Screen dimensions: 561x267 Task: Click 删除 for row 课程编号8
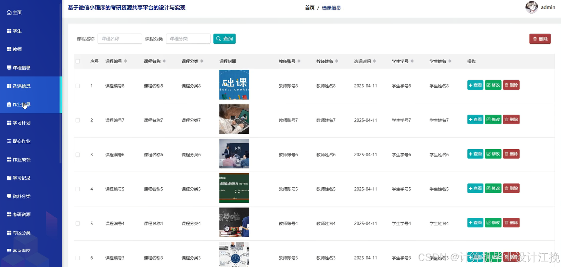[511, 85]
